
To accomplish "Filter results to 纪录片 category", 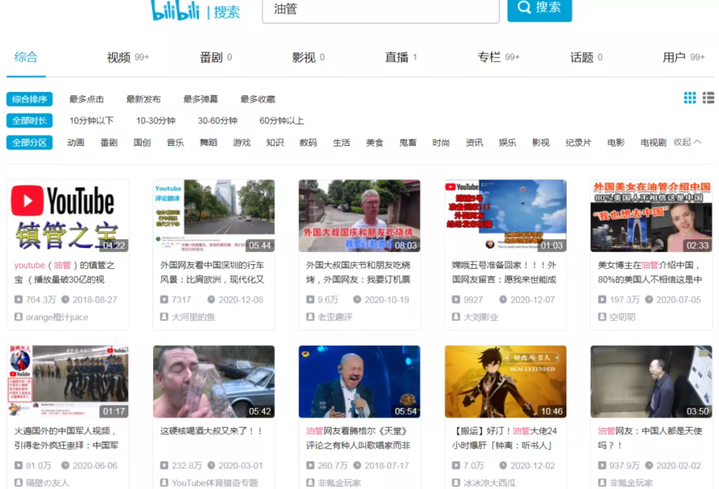I will point(578,142).
